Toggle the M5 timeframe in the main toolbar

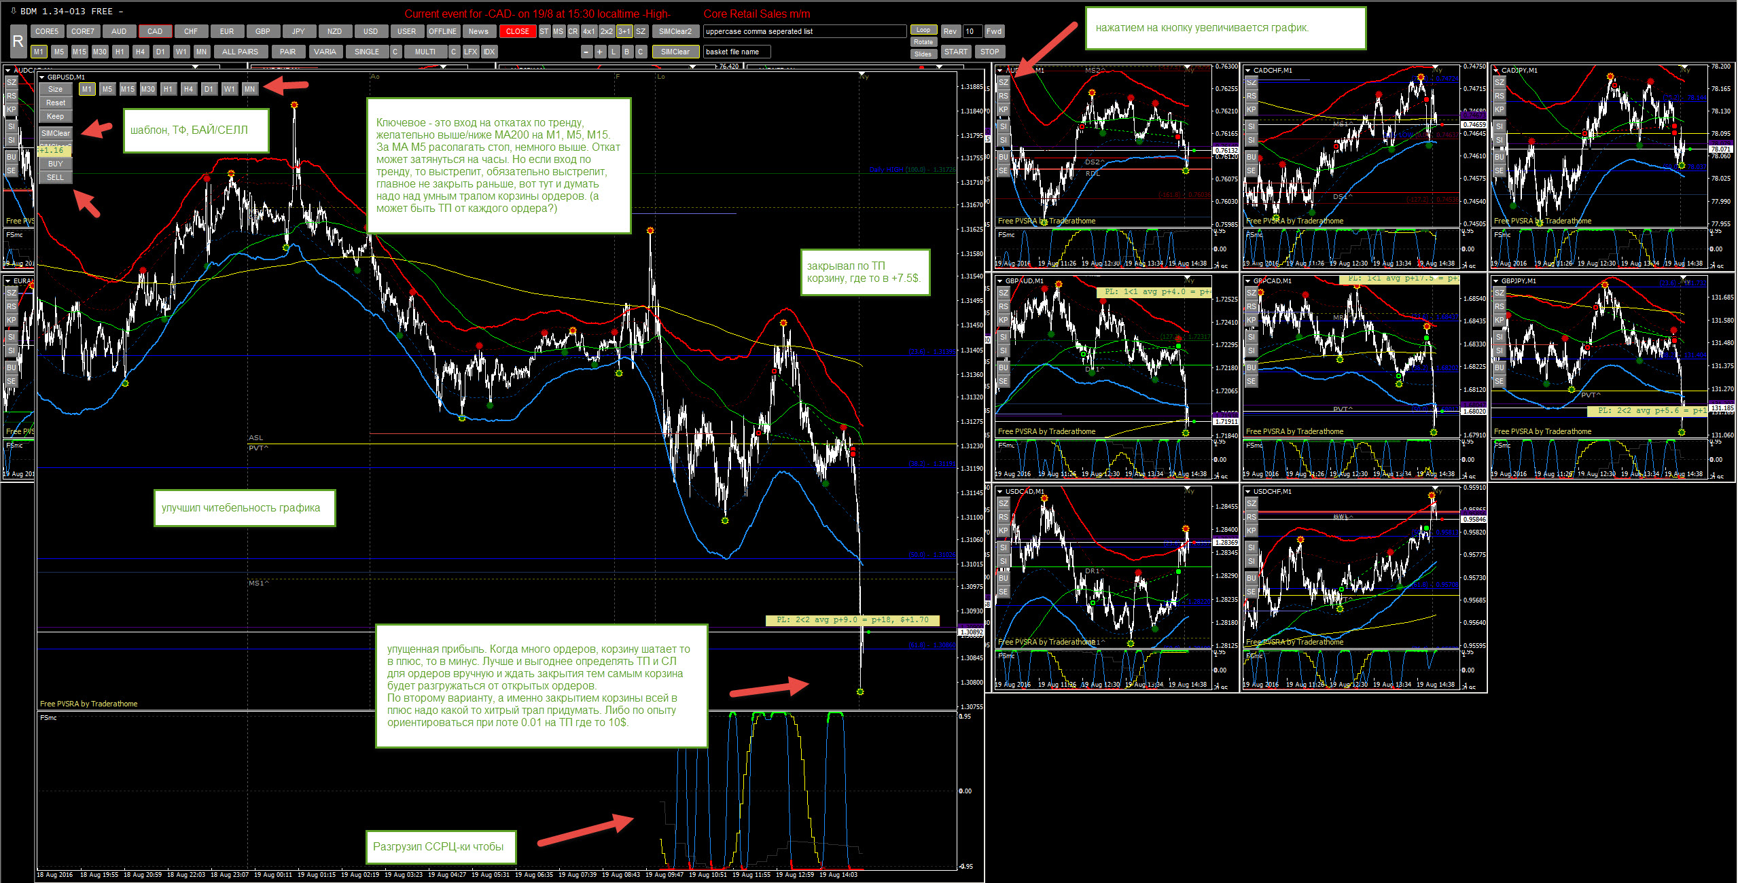(59, 52)
